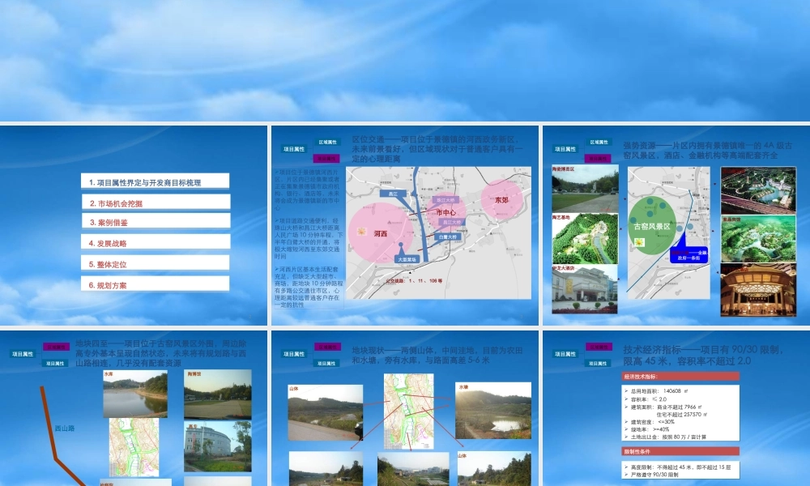Click the 陶博馆 photo
Screen dimensions: 810x486
(x=218, y=394)
